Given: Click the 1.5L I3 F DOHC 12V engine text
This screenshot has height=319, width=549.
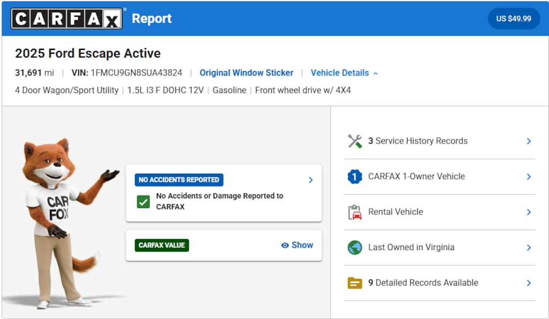Looking at the screenshot, I should coord(165,91).
